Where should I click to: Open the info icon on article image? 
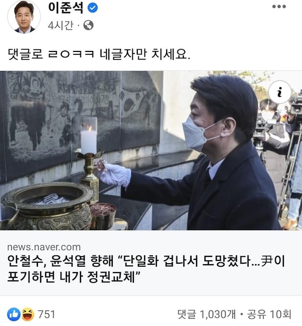pyautogui.click(x=280, y=92)
